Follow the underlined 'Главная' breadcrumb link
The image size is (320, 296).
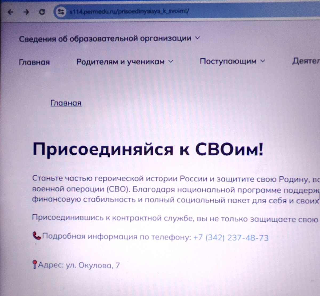(x=66, y=103)
